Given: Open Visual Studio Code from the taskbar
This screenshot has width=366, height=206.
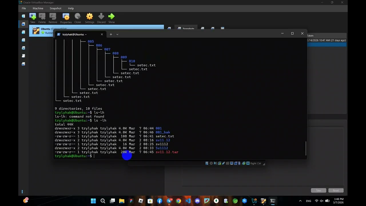Looking at the screenshot, I should click(188, 201).
